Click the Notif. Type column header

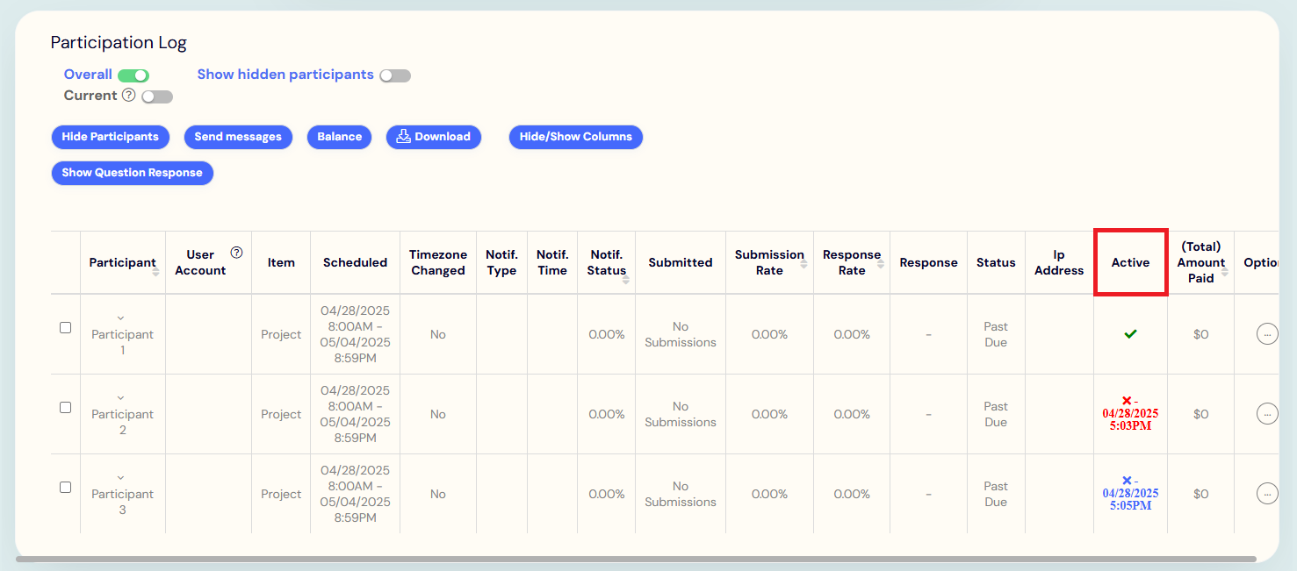pos(501,262)
